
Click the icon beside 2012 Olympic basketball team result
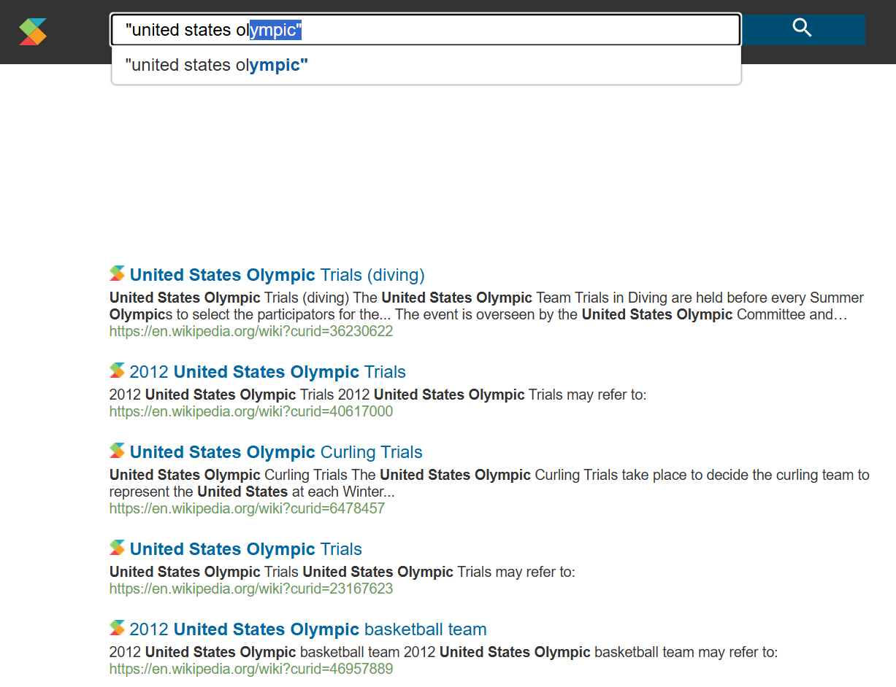click(x=118, y=629)
